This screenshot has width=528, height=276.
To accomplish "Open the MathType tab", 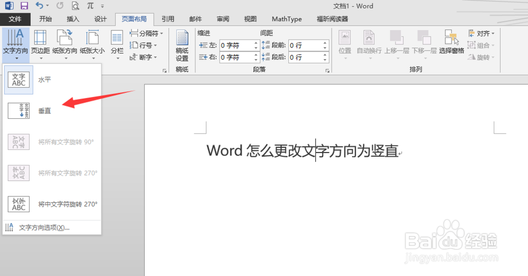I will pyautogui.click(x=287, y=19).
